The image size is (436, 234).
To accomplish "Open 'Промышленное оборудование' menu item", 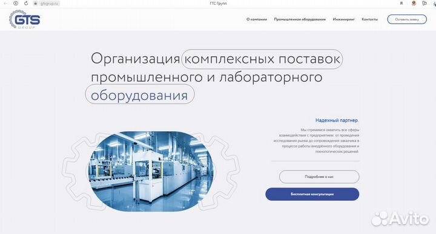I will (x=300, y=19).
